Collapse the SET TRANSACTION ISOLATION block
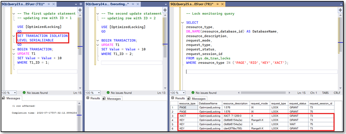 click(14, 36)
